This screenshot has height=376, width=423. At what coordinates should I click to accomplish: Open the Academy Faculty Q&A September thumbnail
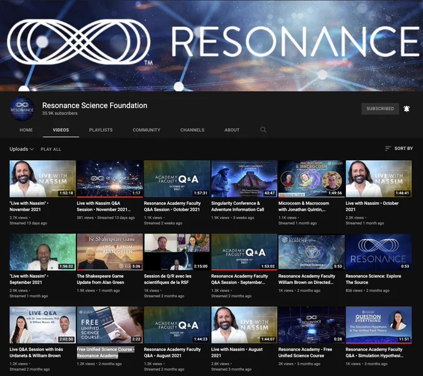[244, 252]
